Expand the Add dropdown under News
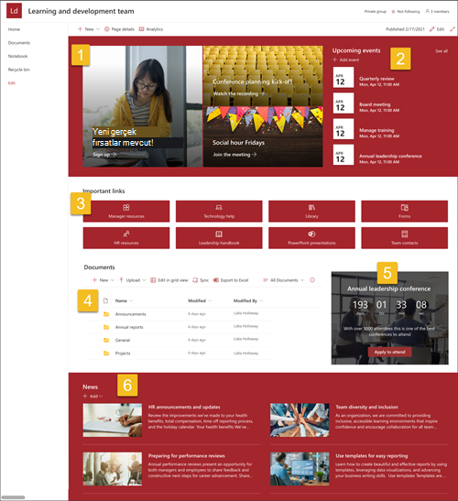The image size is (458, 501). coord(101,397)
